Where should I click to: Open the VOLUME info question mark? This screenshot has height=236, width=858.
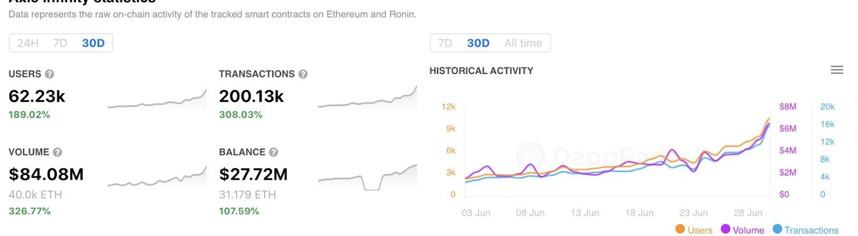(x=57, y=152)
